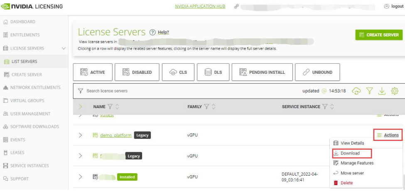Image resolution: width=405 pixels, height=191 pixels.
Task: Click the Installed status badge
Action: (x=128, y=177)
